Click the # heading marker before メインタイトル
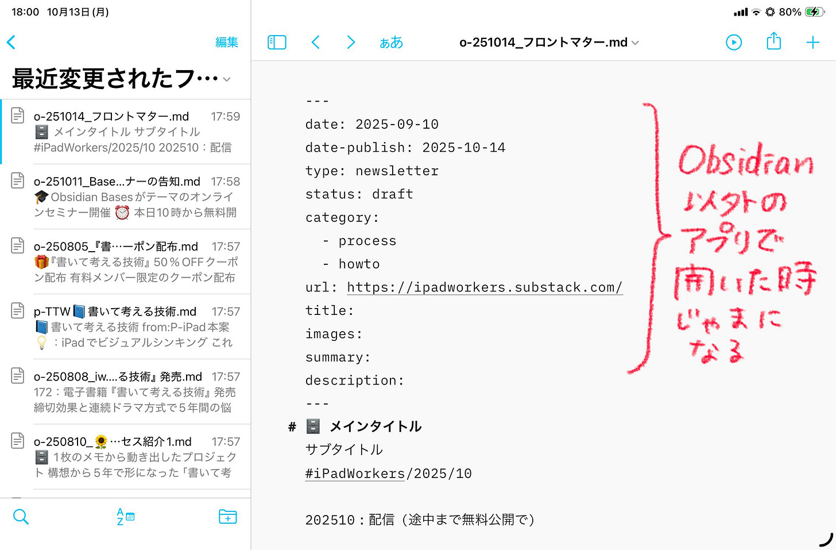 [x=292, y=427]
